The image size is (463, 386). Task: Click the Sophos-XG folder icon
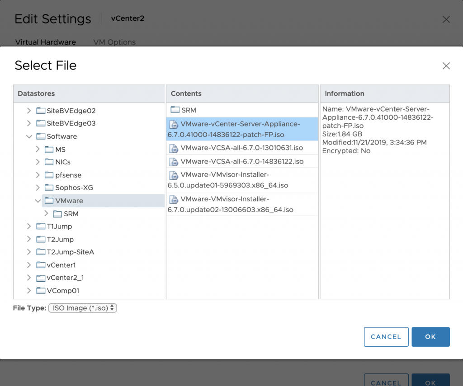coord(49,187)
